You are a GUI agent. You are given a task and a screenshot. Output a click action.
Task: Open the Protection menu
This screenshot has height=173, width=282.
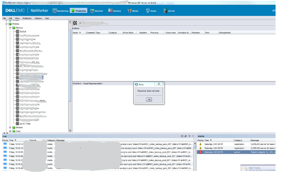tap(27, 18)
